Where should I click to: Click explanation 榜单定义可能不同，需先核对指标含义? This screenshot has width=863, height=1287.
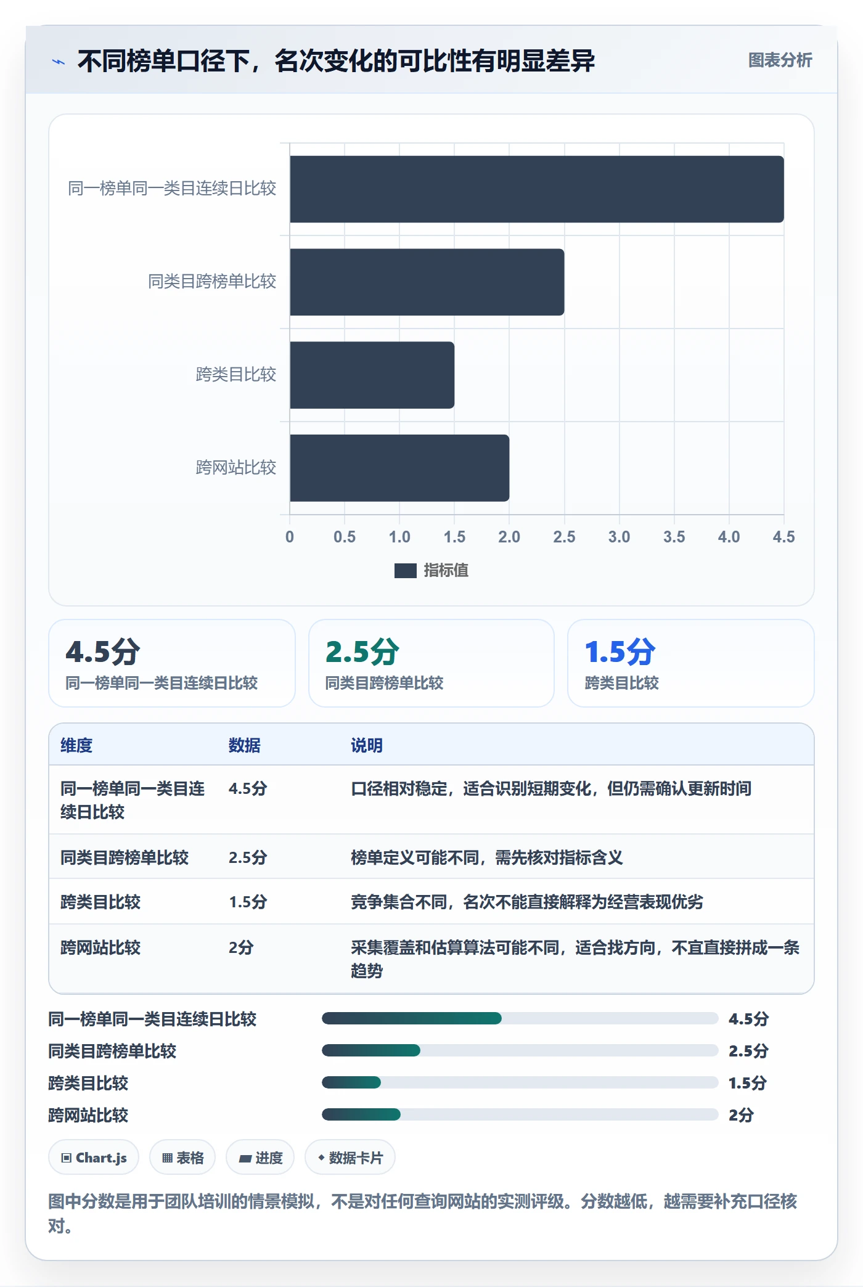[x=487, y=857]
